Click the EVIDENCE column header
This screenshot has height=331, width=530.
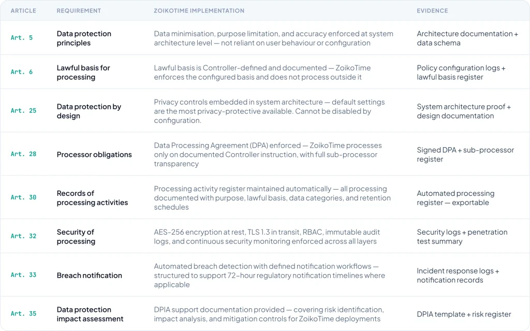[432, 11]
